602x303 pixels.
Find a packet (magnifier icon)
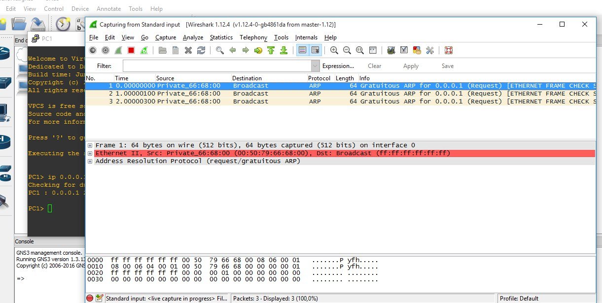[220, 50]
